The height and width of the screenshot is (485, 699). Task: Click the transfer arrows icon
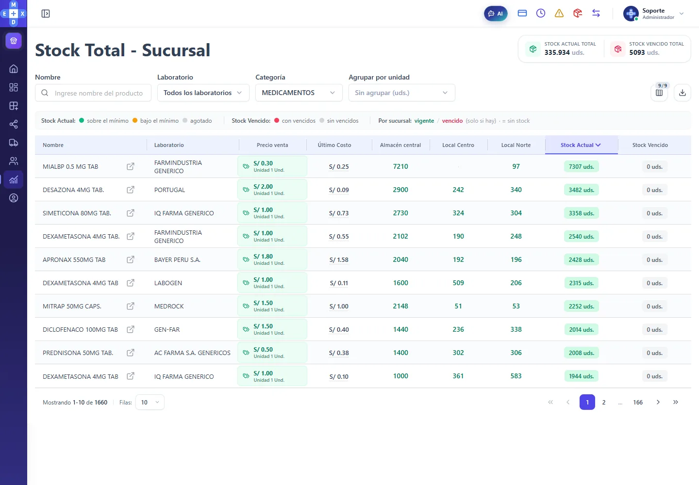click(x=596, y=14)
